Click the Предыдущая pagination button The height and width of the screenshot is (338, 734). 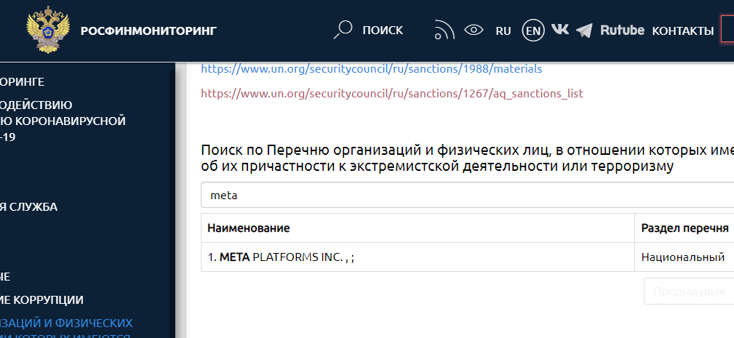point(688,291)
